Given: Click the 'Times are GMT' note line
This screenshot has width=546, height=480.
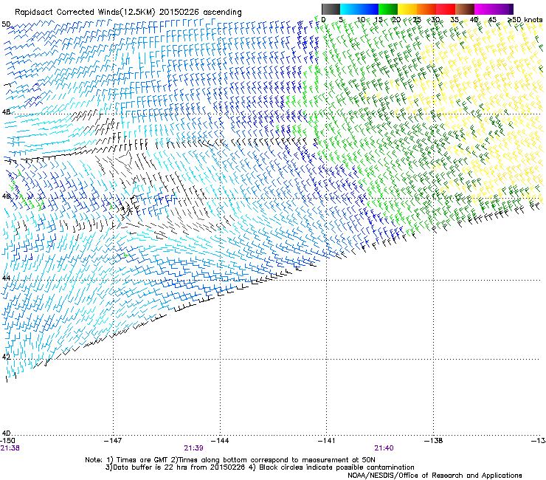Looking at the screenshot, I should tap(230, 460).
